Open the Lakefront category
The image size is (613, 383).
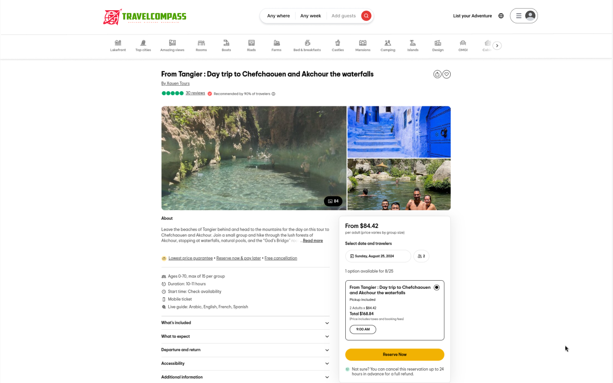point(118,46)
